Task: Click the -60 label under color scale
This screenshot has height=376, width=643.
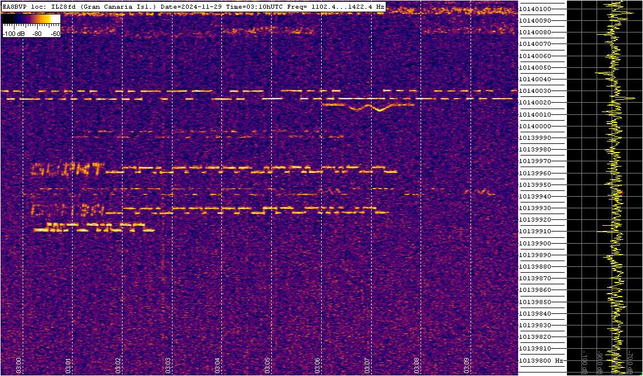Action: (x=55, y=34)
